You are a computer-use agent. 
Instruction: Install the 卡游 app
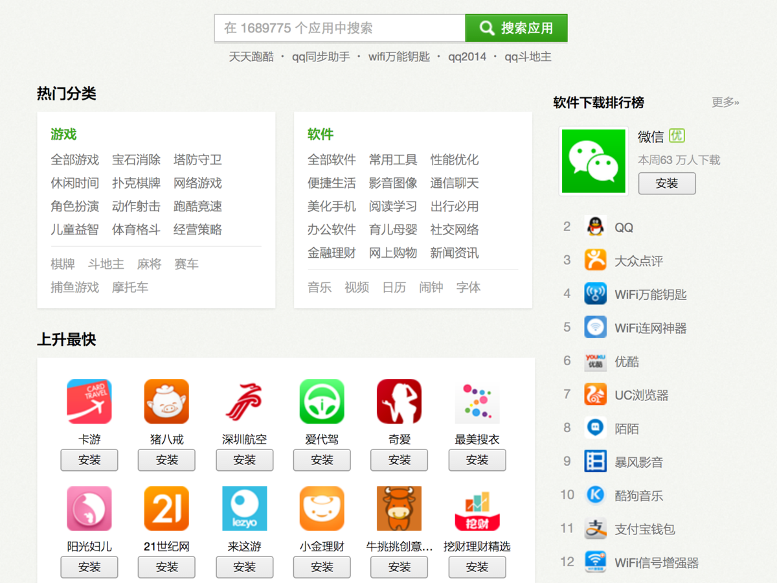(x=89, y=460)
